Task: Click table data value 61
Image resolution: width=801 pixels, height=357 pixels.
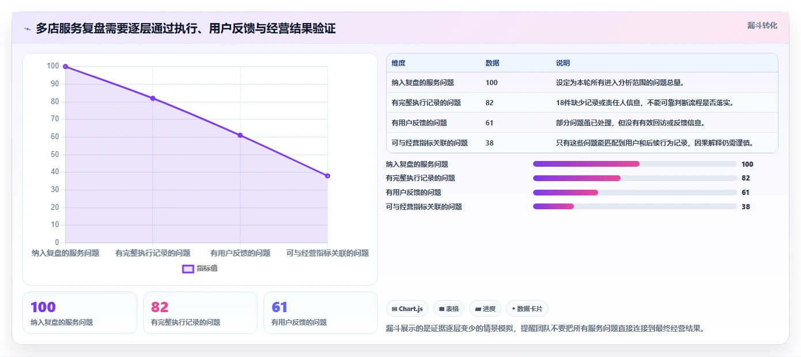Action: pyautogui.click(x=489, y=123)
